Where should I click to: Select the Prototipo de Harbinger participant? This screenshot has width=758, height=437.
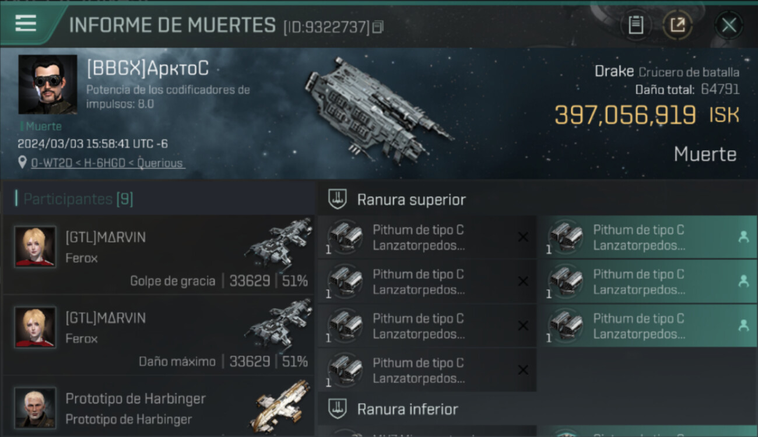(159, 407)
